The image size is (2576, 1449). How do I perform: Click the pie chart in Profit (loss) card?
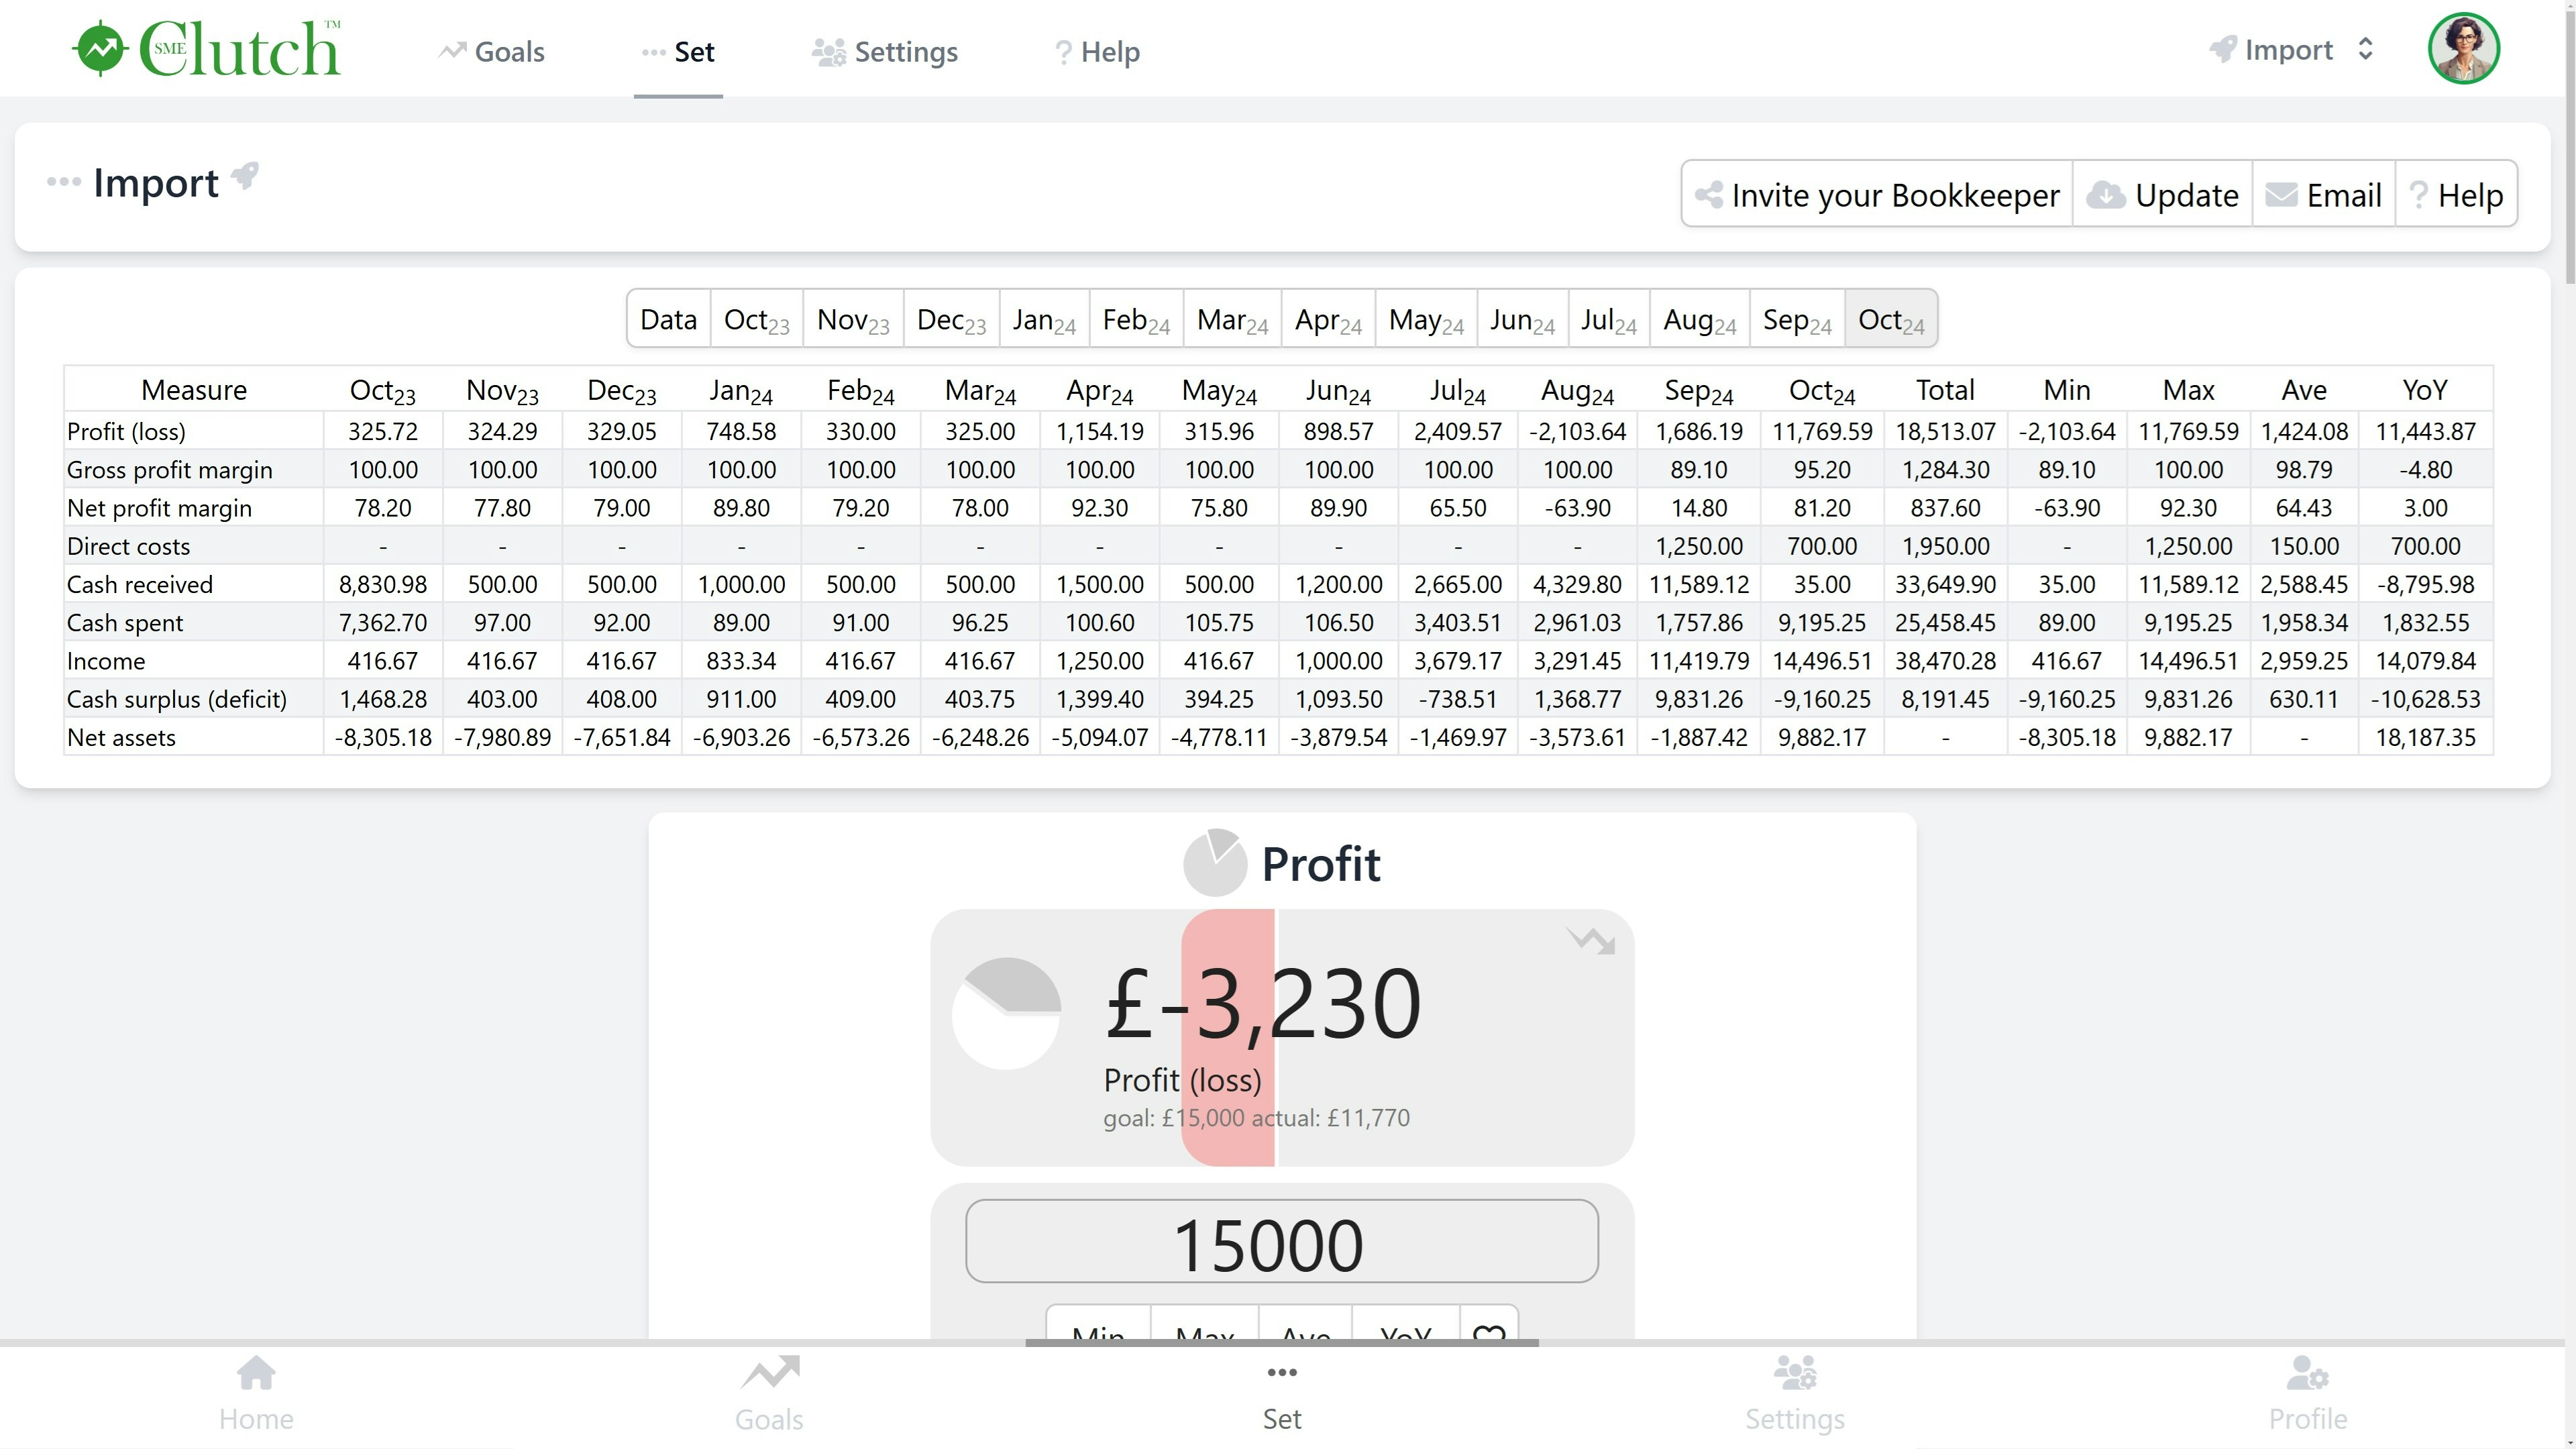coord(1006,1014)
